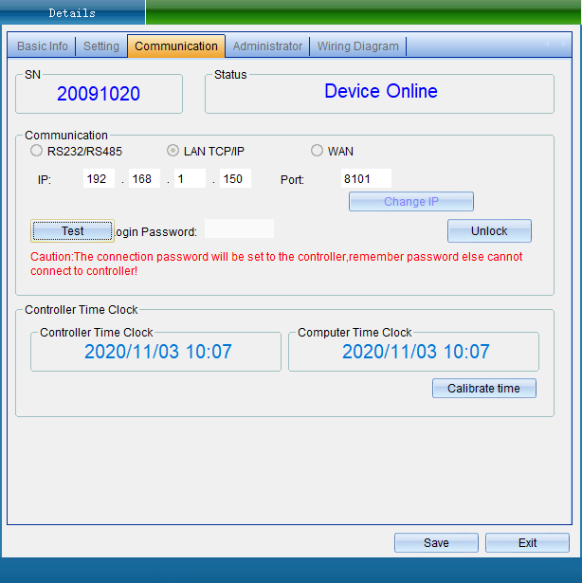Click the last IP octet field showing 150

[x=235, y=179]
